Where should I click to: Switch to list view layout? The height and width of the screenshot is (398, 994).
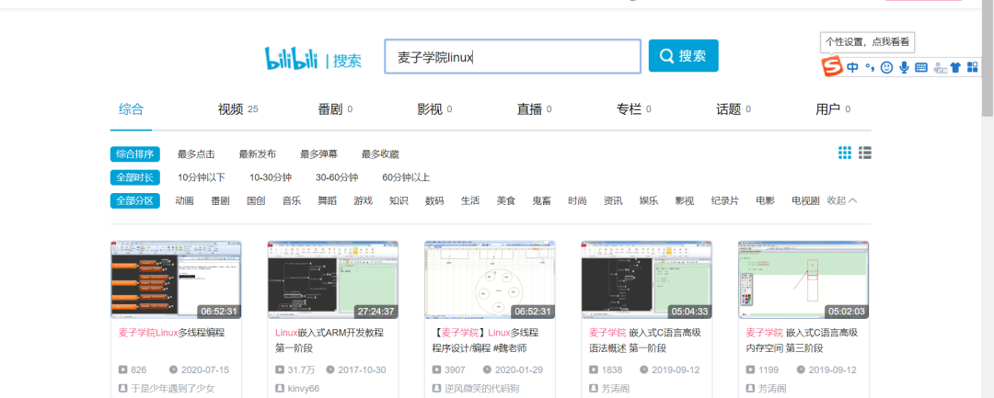[x=864, y=153]
